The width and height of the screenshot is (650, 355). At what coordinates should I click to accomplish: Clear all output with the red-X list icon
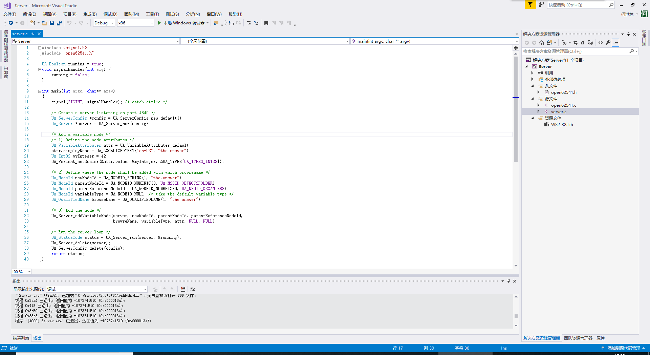[x=183, y=289]
